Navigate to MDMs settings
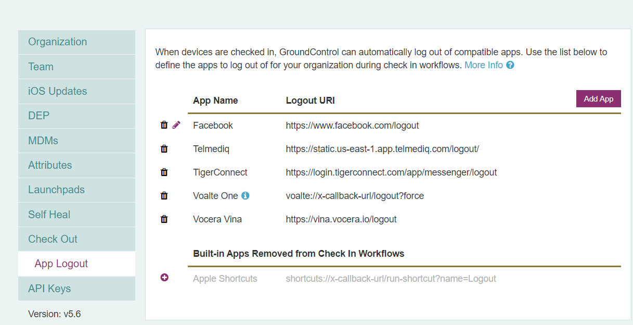 pyautogui.click(x=76, y=141)
